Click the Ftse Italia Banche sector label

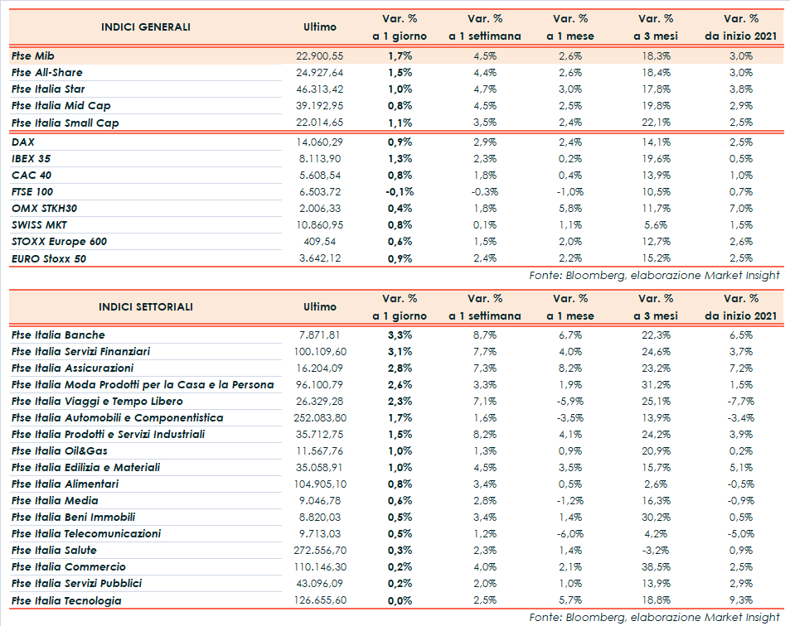pyautogui.click(x=58, y=335)
